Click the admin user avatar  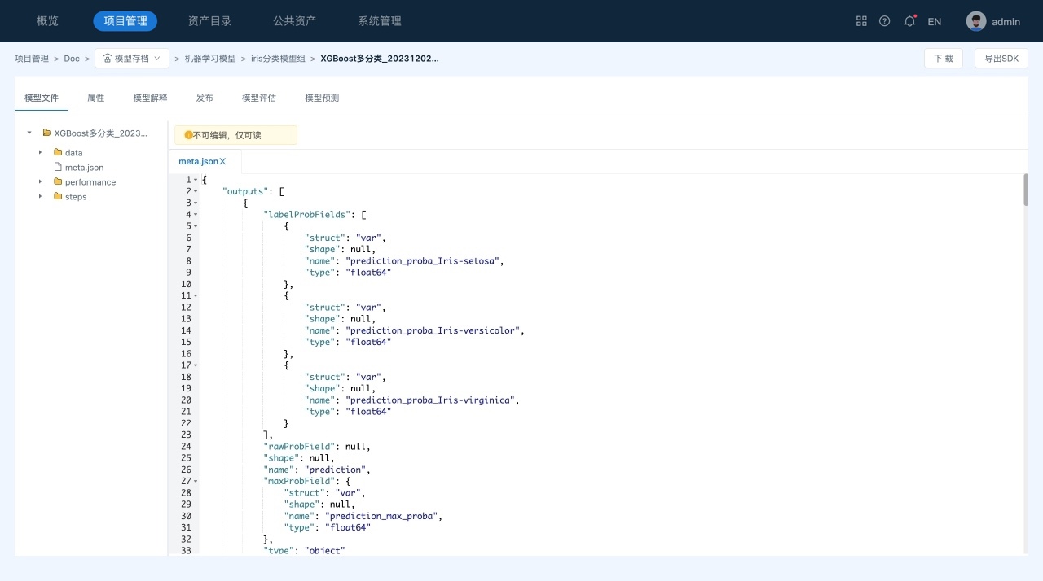pyautogui.click(x=975, y=21)
